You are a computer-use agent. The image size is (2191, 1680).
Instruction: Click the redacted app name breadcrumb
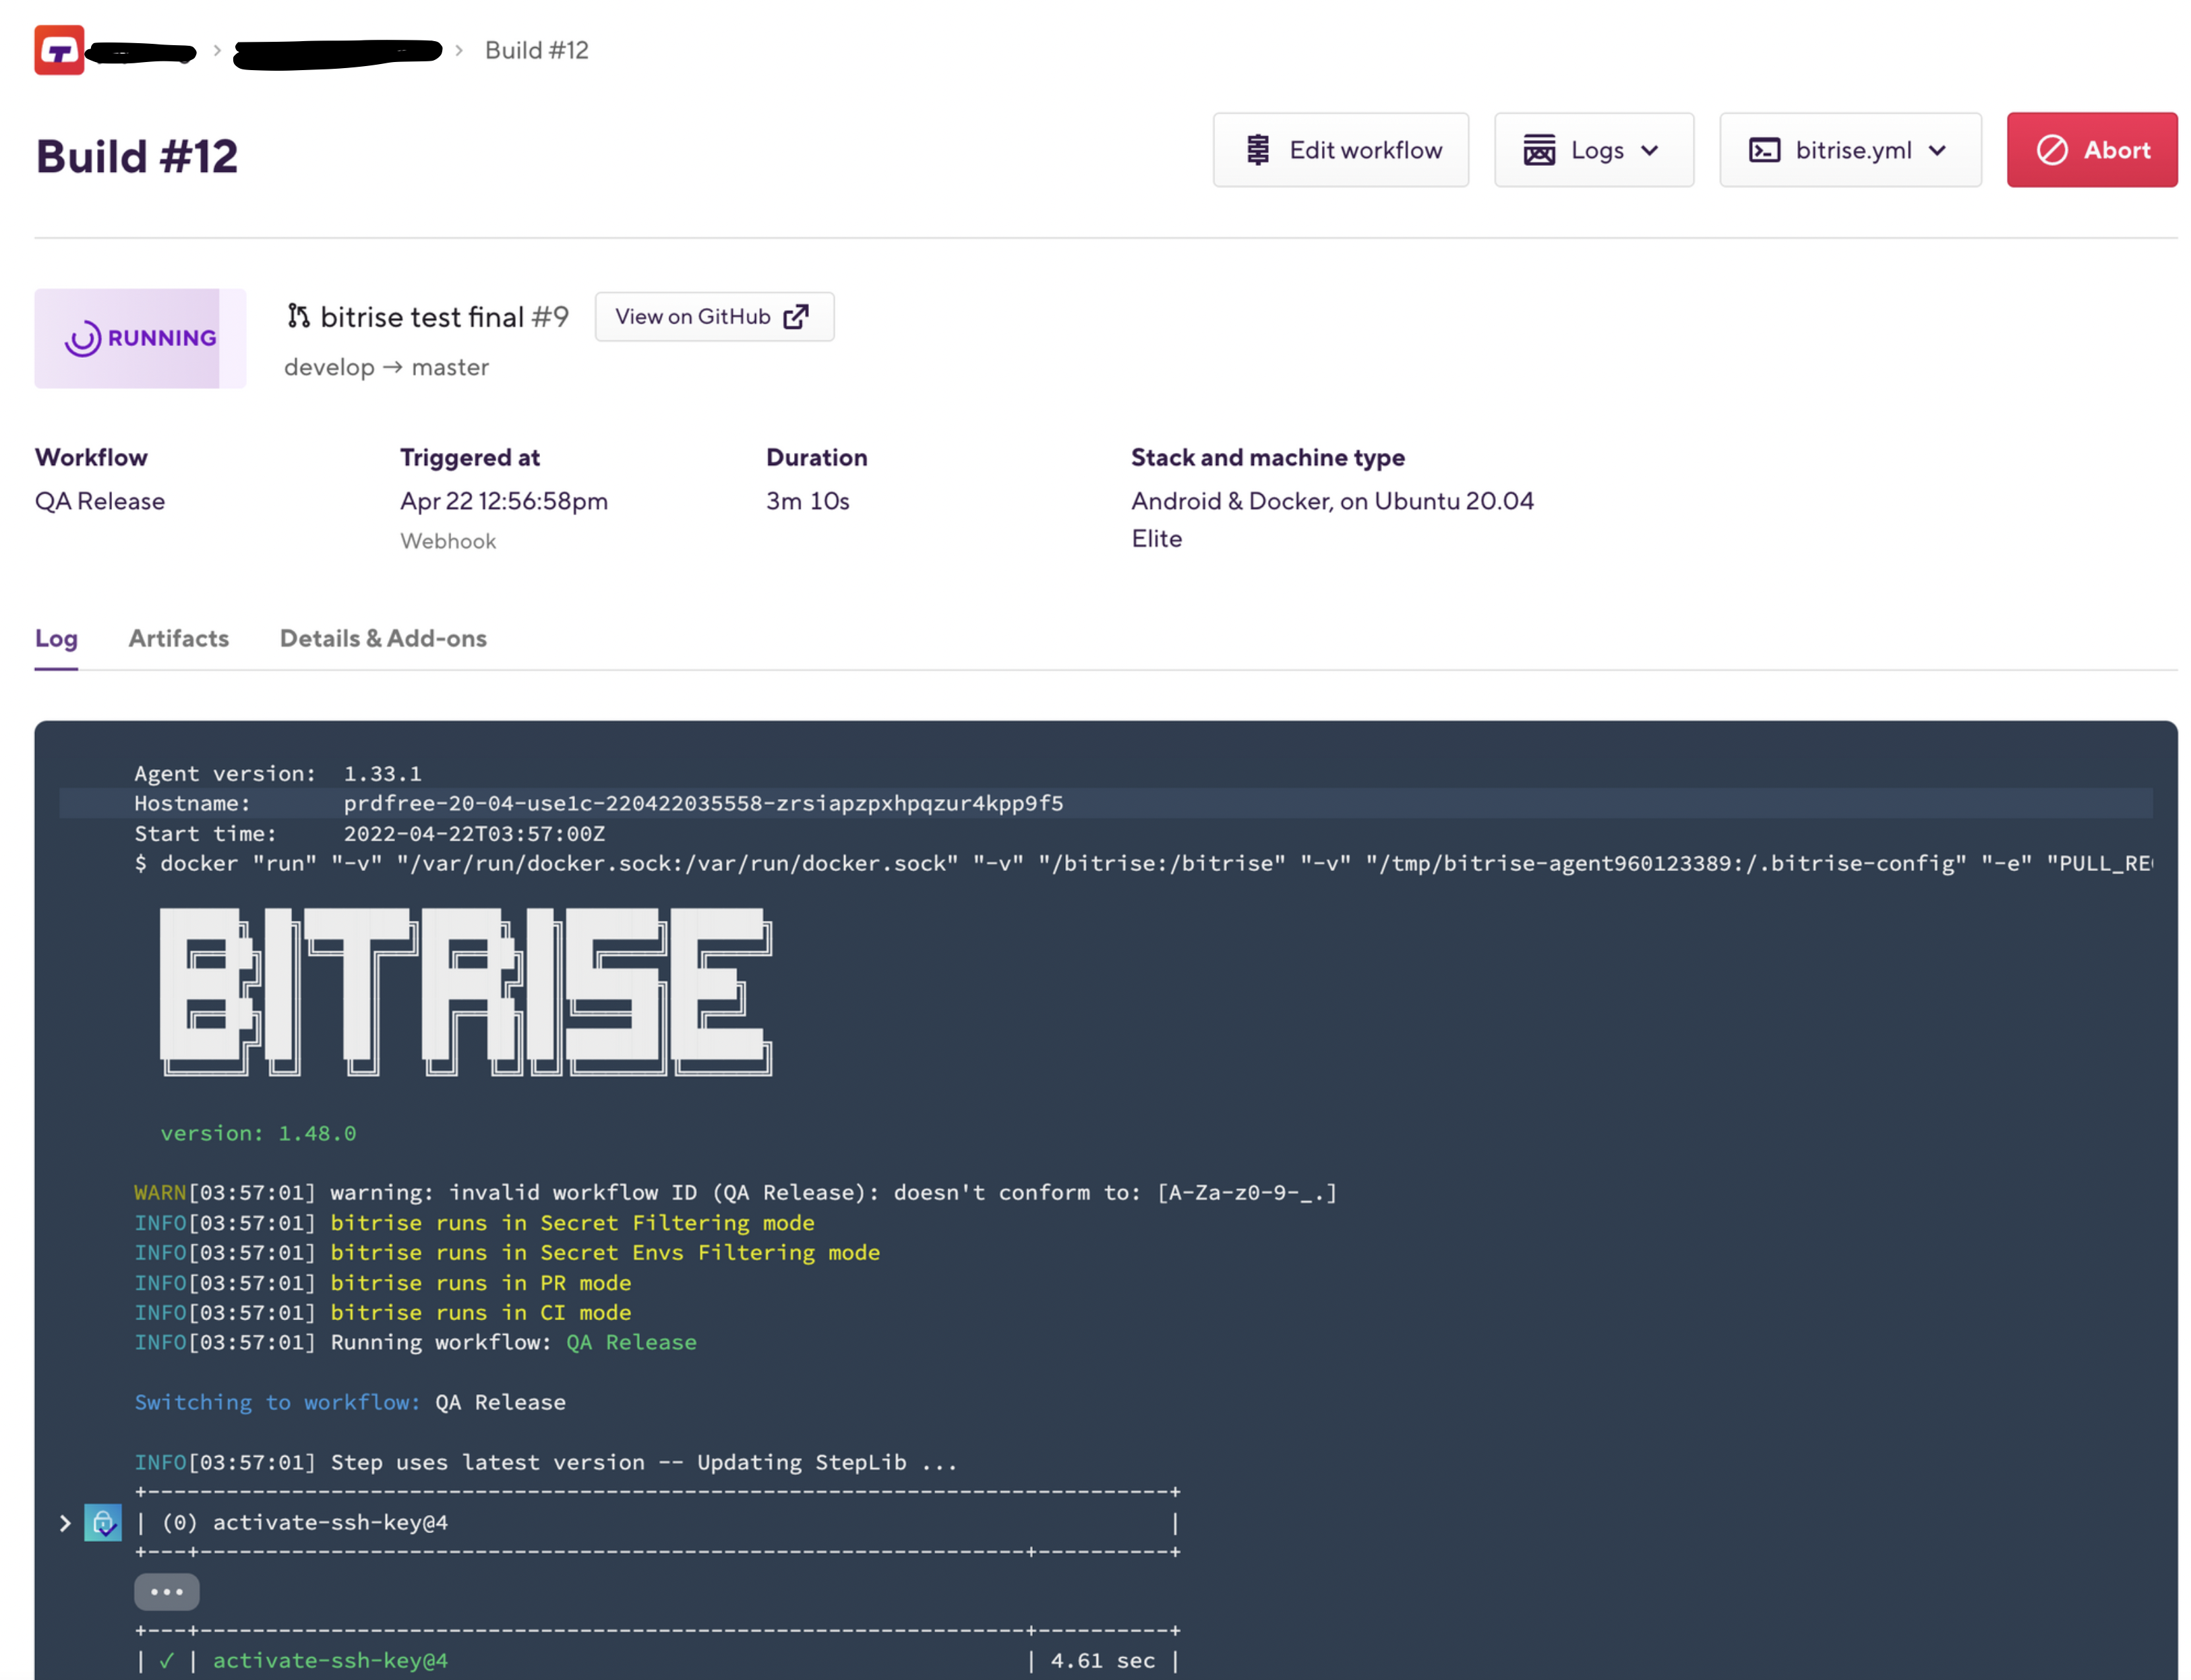(337, 50)
